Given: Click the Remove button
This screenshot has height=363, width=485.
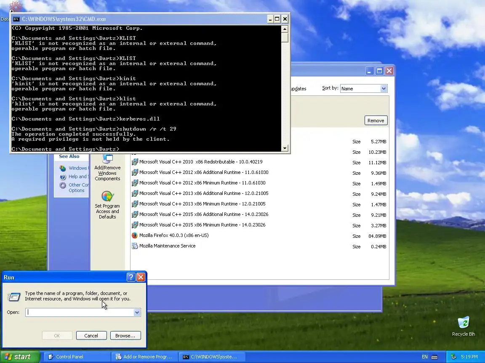Looking at the screenshot, I should click(376, 121).
